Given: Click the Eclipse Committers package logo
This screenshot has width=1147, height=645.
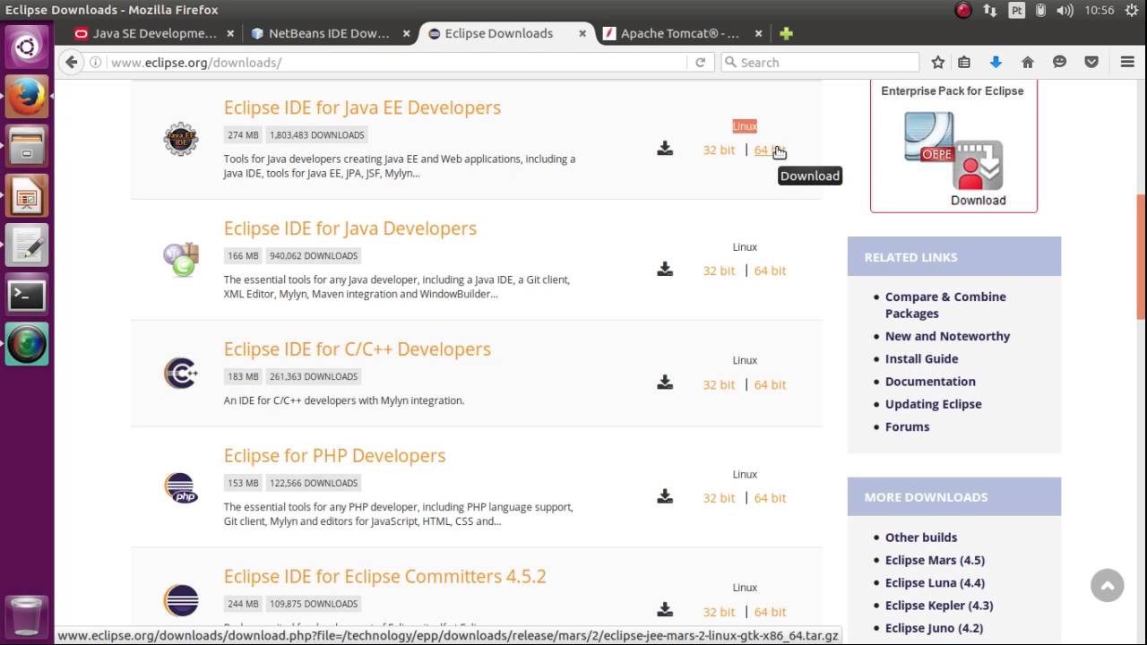Looking at the screenshot, I should 181,600.
